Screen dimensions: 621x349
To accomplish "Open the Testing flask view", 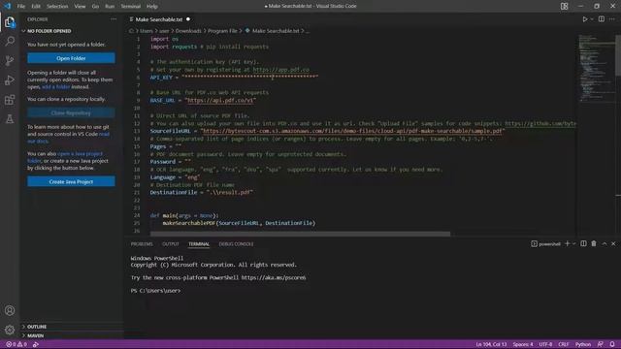I will tap(10, 118).
